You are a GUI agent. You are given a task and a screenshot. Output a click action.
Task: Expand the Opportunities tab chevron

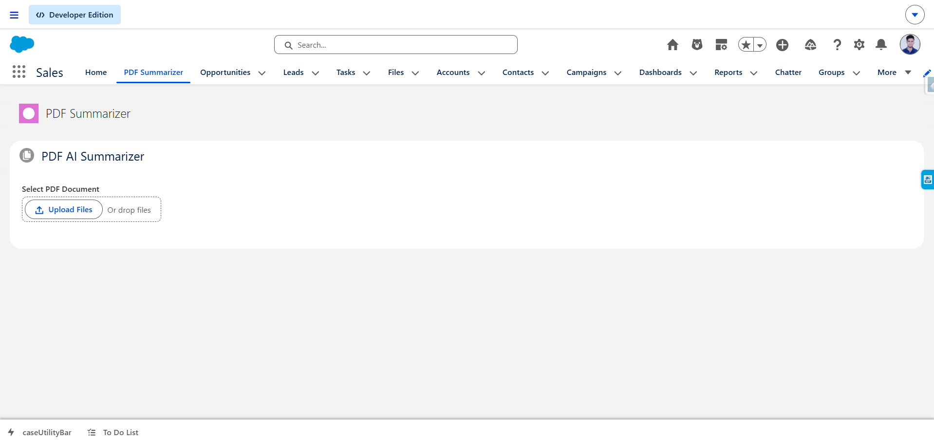click(262, 73)
